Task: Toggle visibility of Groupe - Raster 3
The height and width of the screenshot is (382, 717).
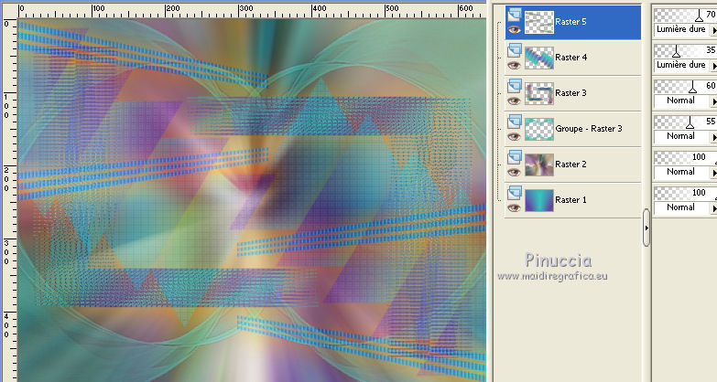Action: [x=514, y=136]
